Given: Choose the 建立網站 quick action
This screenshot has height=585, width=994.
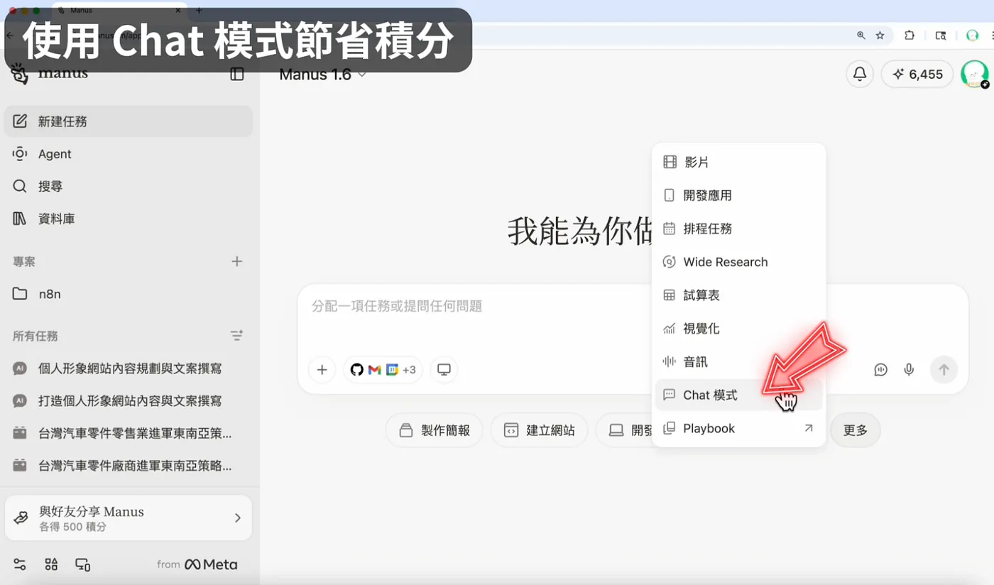Looking at the screenshot, I should click(x=539, y=430).
